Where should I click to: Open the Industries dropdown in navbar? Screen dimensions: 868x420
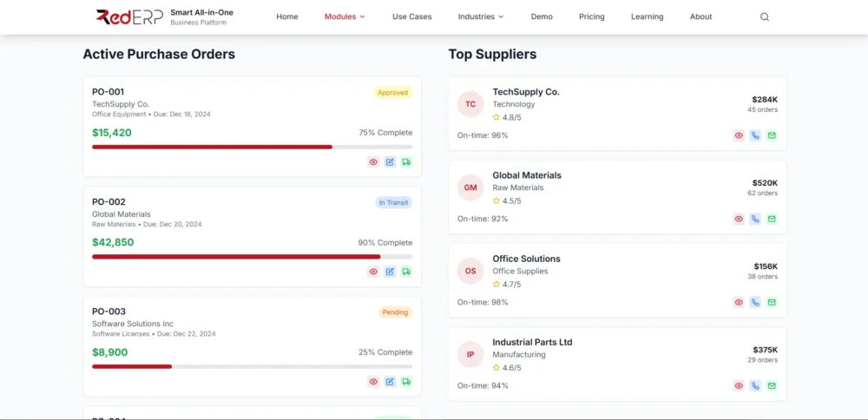pyautogui.click(x=481, y=16)
